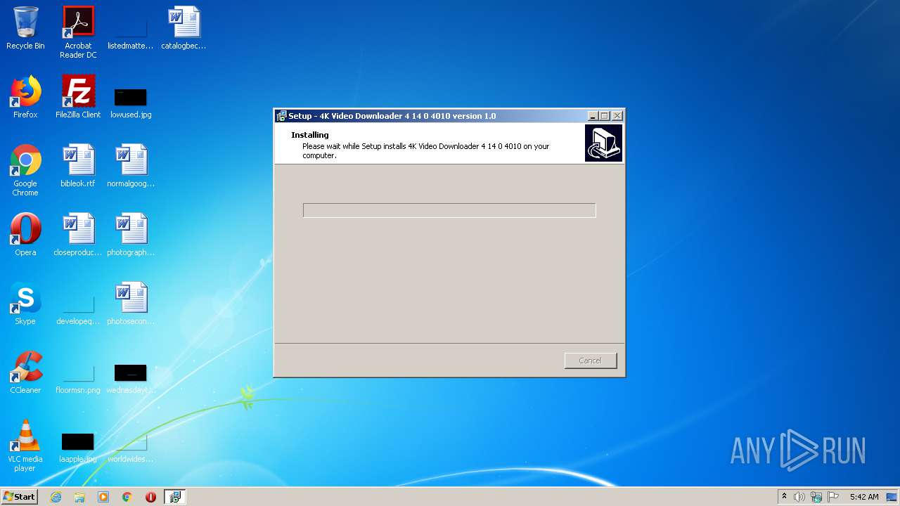
Task: Launch VLC media player shortcut
Action: tap(25, 446)
